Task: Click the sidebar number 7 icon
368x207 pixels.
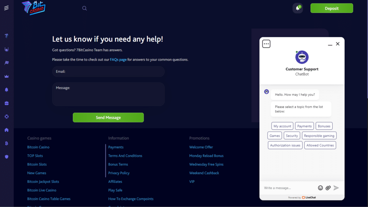Action: [x=6, y=36]
